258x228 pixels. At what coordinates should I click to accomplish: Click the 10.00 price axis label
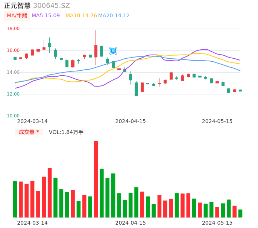13,116
